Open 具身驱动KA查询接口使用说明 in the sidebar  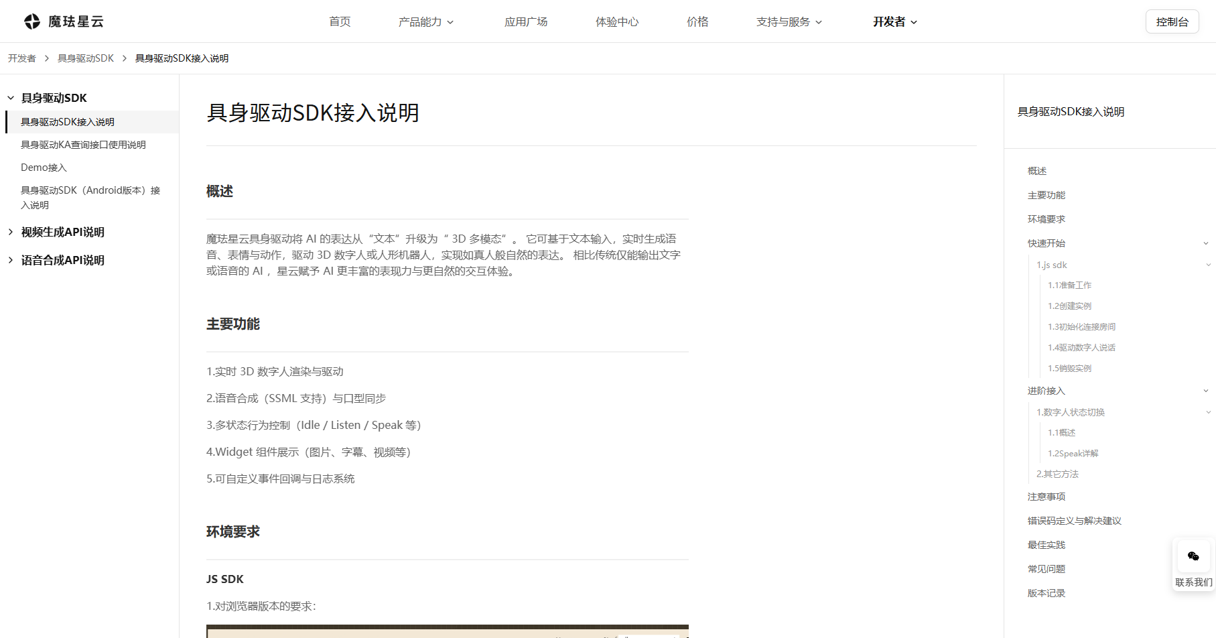coord(83,145)
